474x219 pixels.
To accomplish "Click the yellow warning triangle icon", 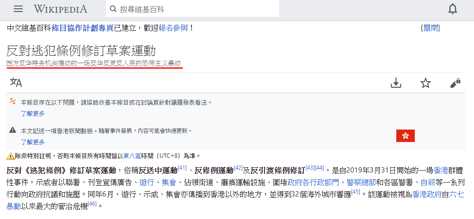I will (x=10, y=156).
